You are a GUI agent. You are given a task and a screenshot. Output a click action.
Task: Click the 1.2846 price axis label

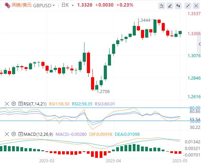[x=194, y=78]
